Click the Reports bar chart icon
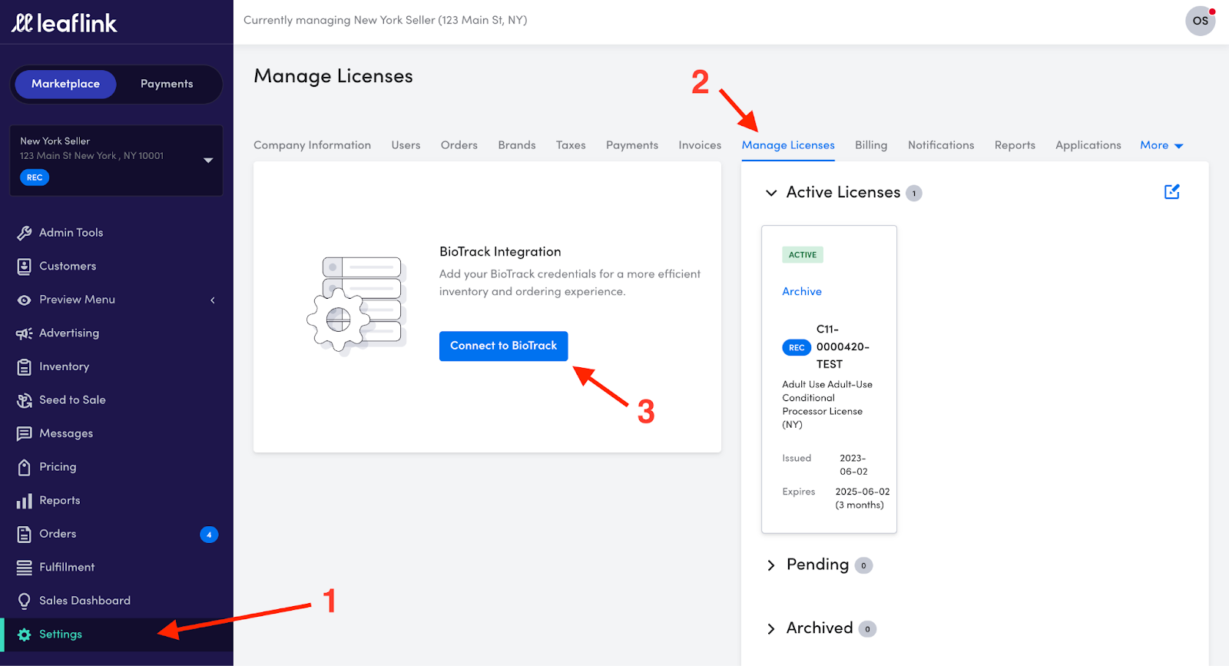This screenshot has height=666, width=1229. click(x=25, y=501)
